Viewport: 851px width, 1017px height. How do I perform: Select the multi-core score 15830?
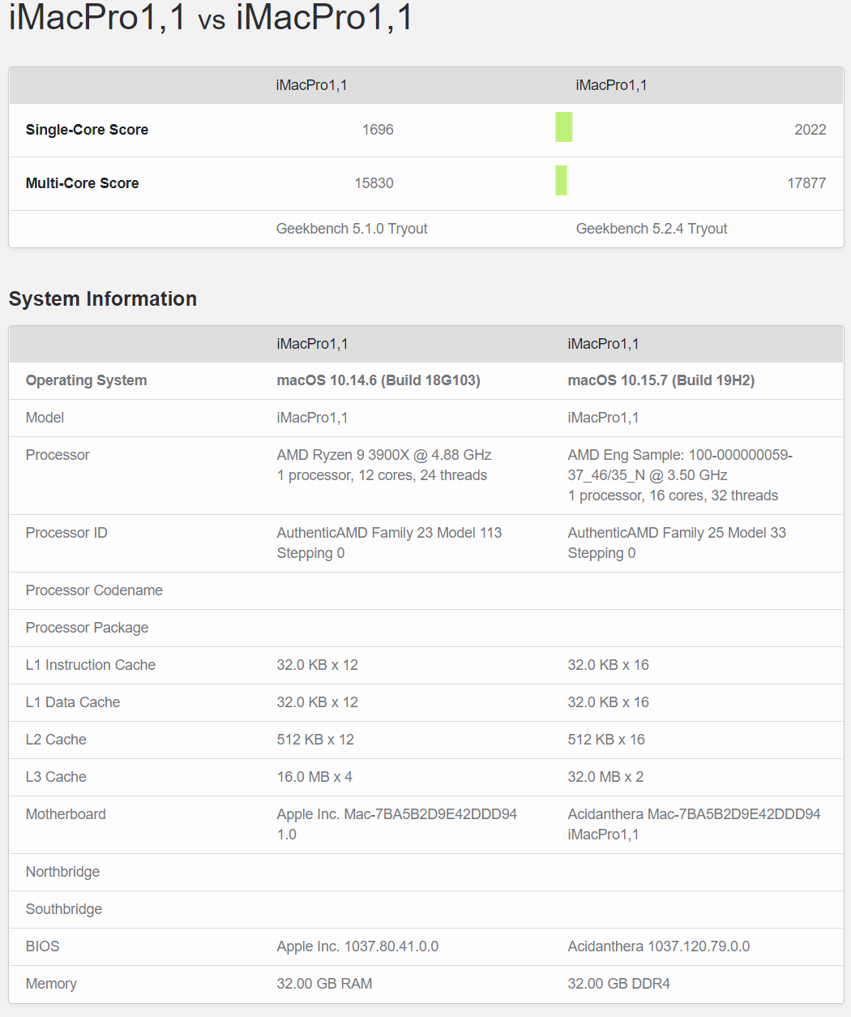click(x=374, y=183)
